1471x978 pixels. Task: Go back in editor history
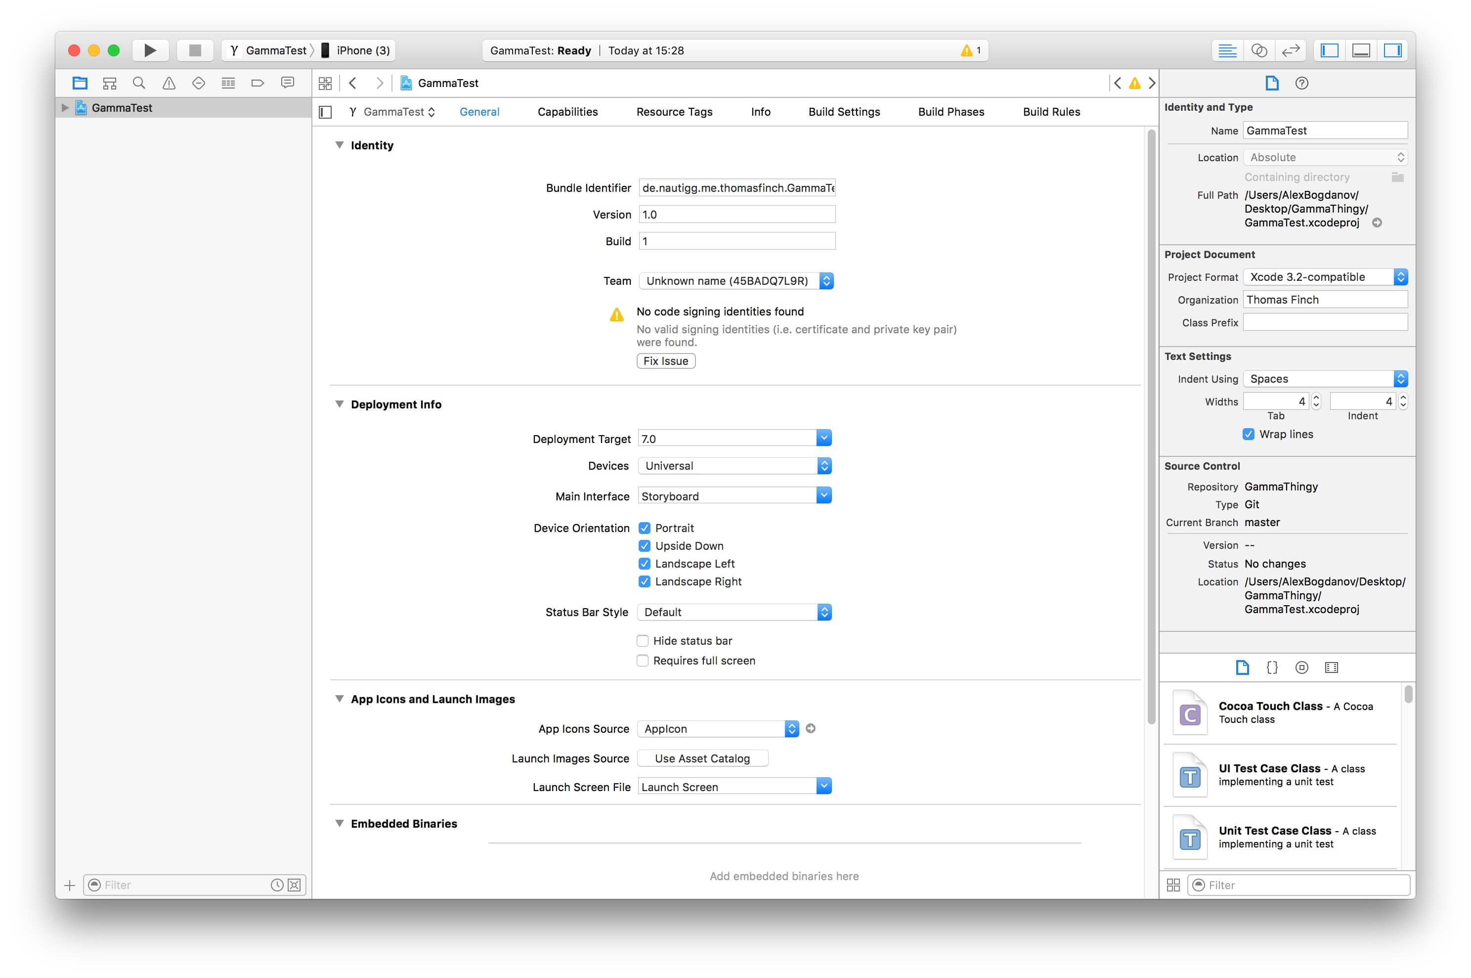[x=353, y=83]
